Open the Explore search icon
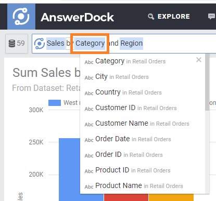Image resolution: width=216 pixels, height=201 pixels. (x=151, y=17)
